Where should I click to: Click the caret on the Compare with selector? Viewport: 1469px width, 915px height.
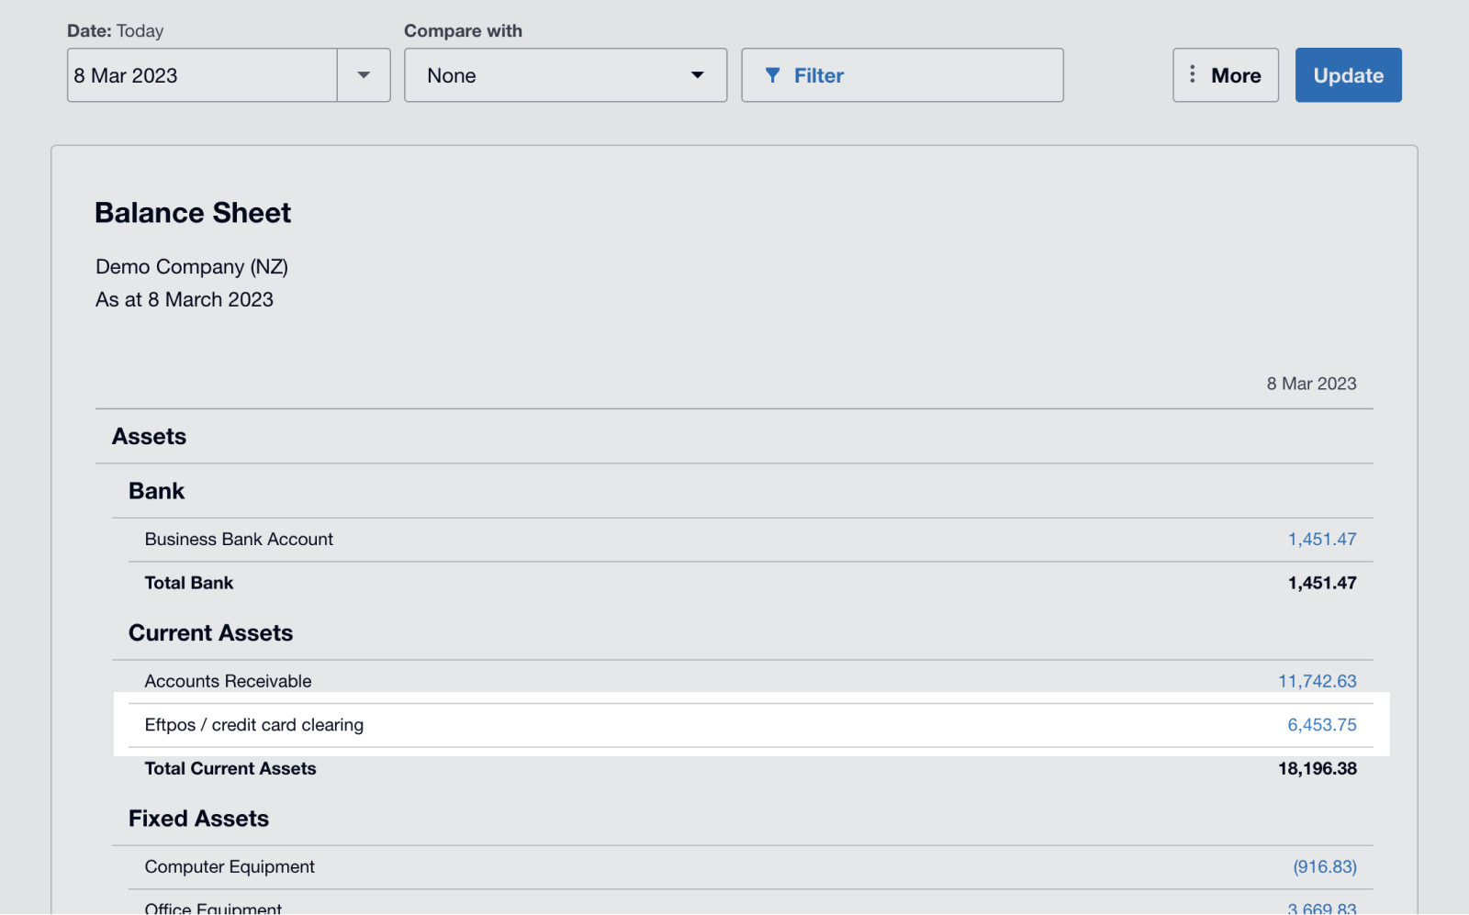click(x=697, y=75)
